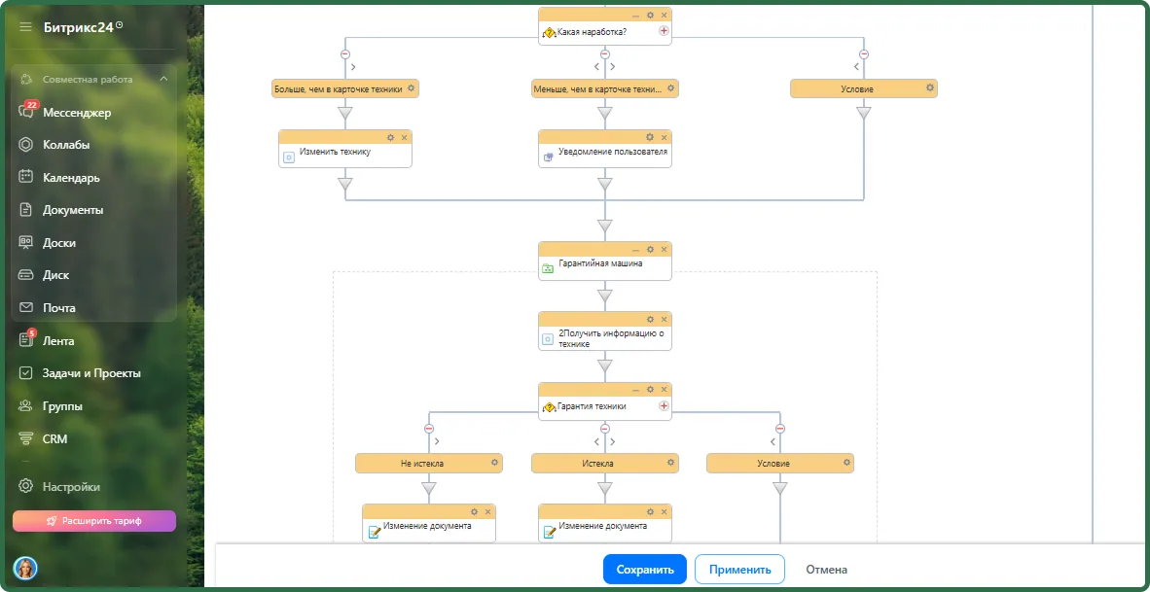Open gear of "Условие" branch under "Какая наработка?"
This screenshot has width=1150, height=592.
pyautogui.click(x=930, y=87)
